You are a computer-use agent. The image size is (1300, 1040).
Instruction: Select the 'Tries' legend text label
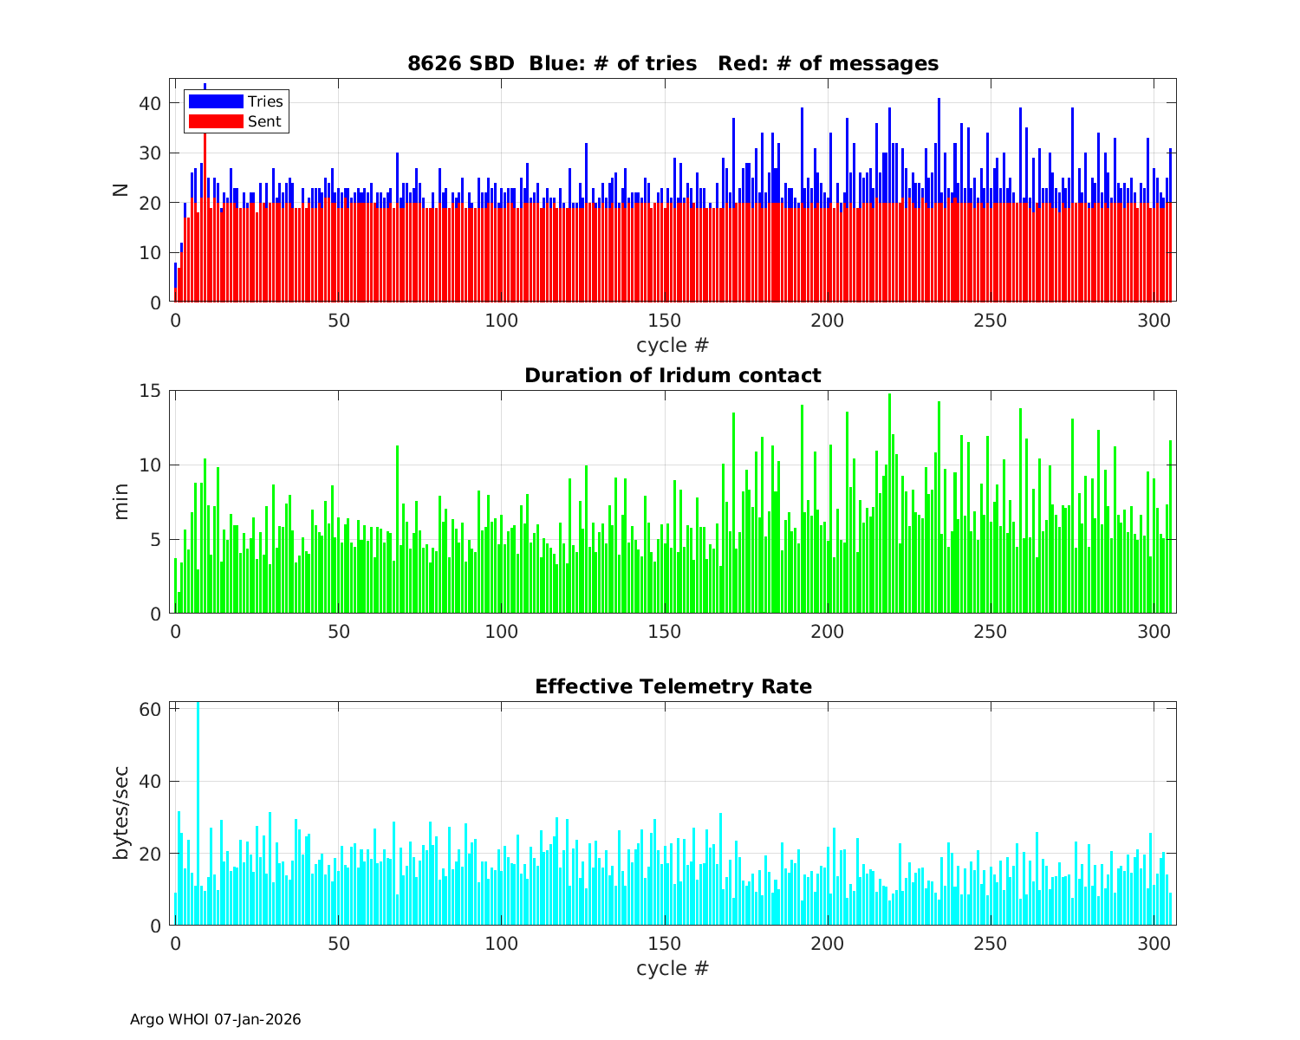(x=265, y=101)
